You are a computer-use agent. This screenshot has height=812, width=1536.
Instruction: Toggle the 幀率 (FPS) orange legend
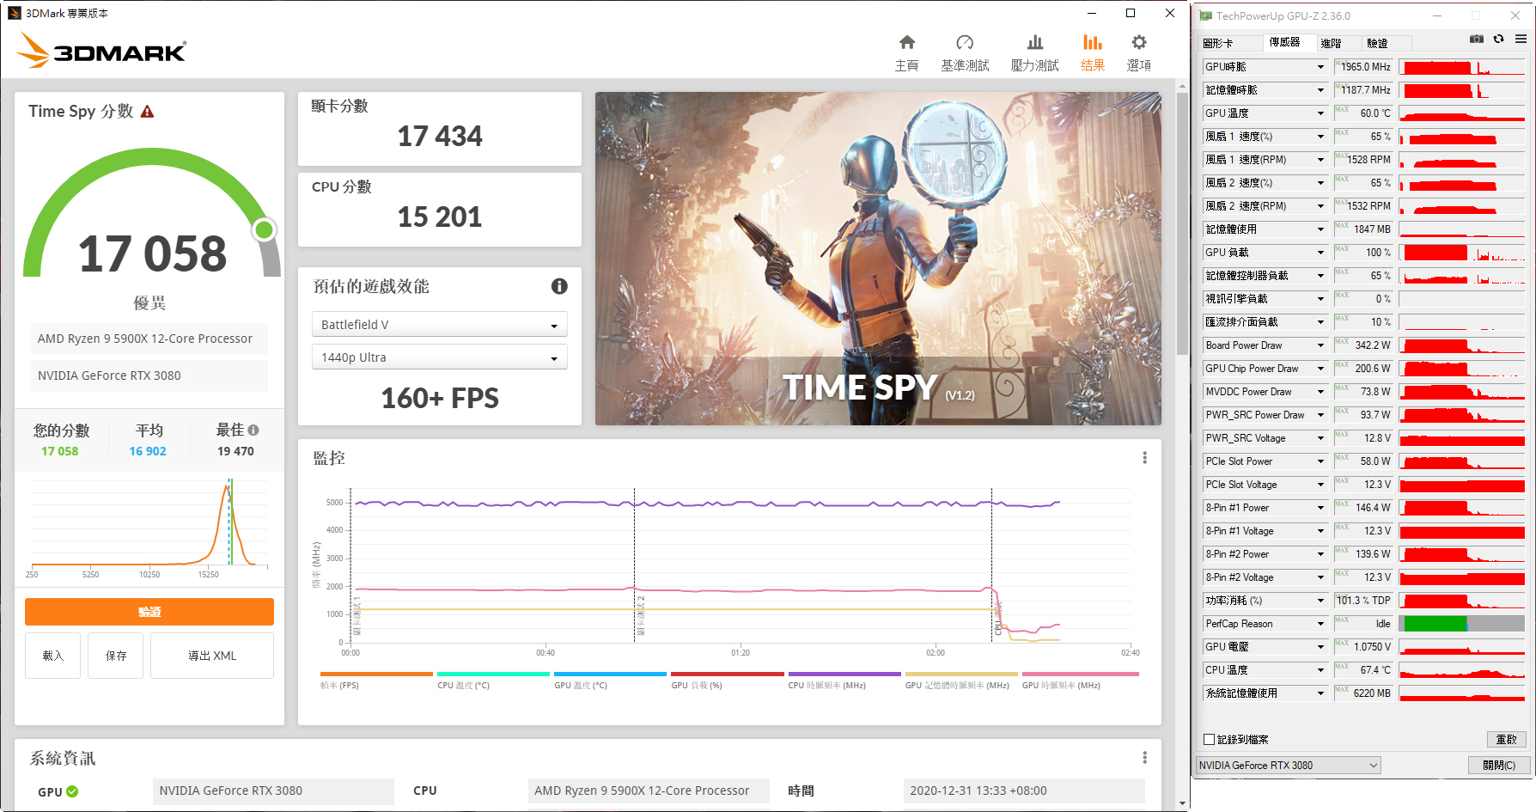pos(376,681)
